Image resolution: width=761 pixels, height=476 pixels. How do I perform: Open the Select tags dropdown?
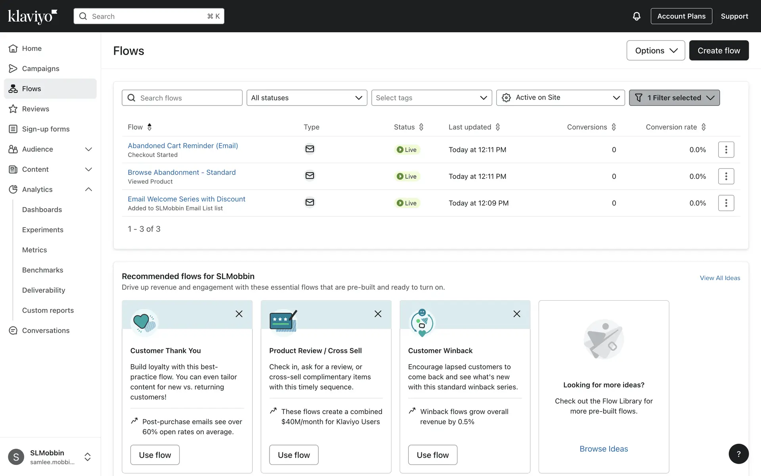[x=431, y=98]
